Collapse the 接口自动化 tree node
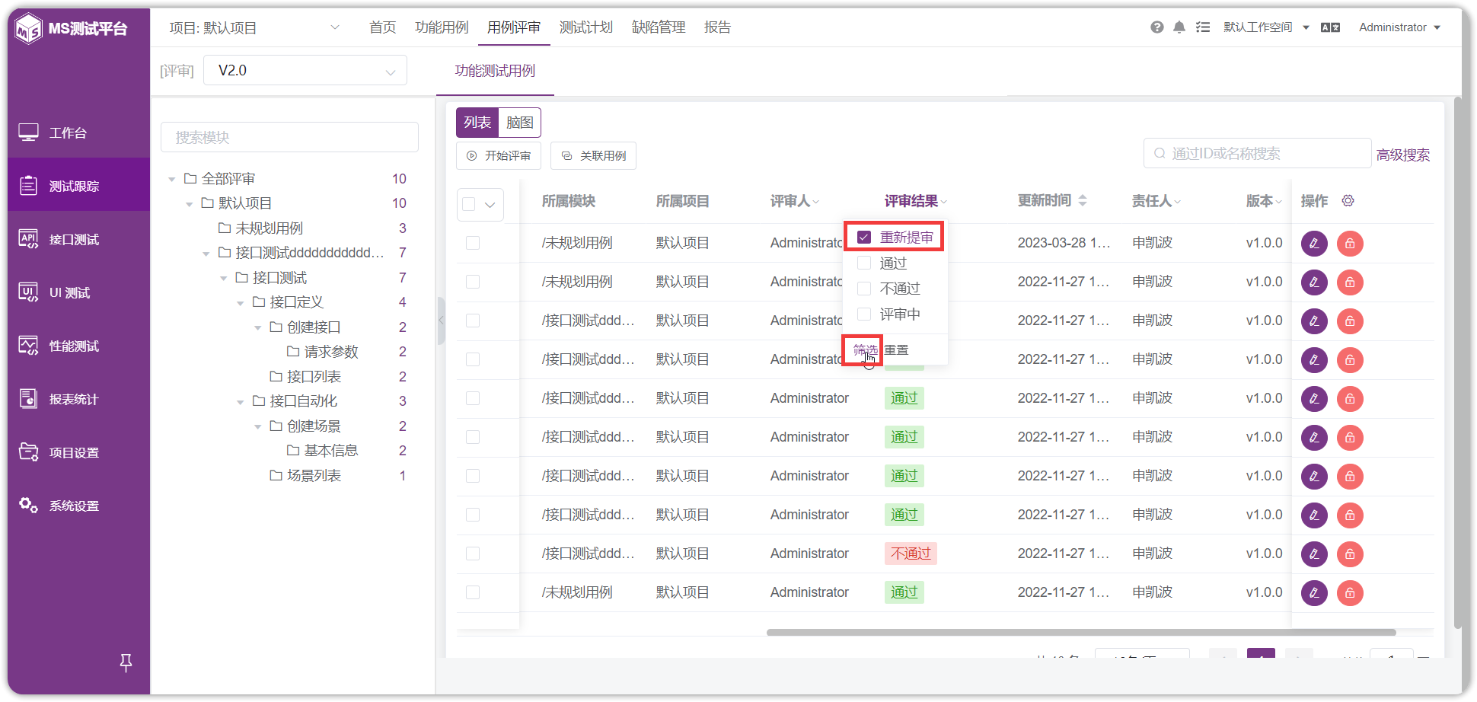1477x702 pixels. point(240,401)
